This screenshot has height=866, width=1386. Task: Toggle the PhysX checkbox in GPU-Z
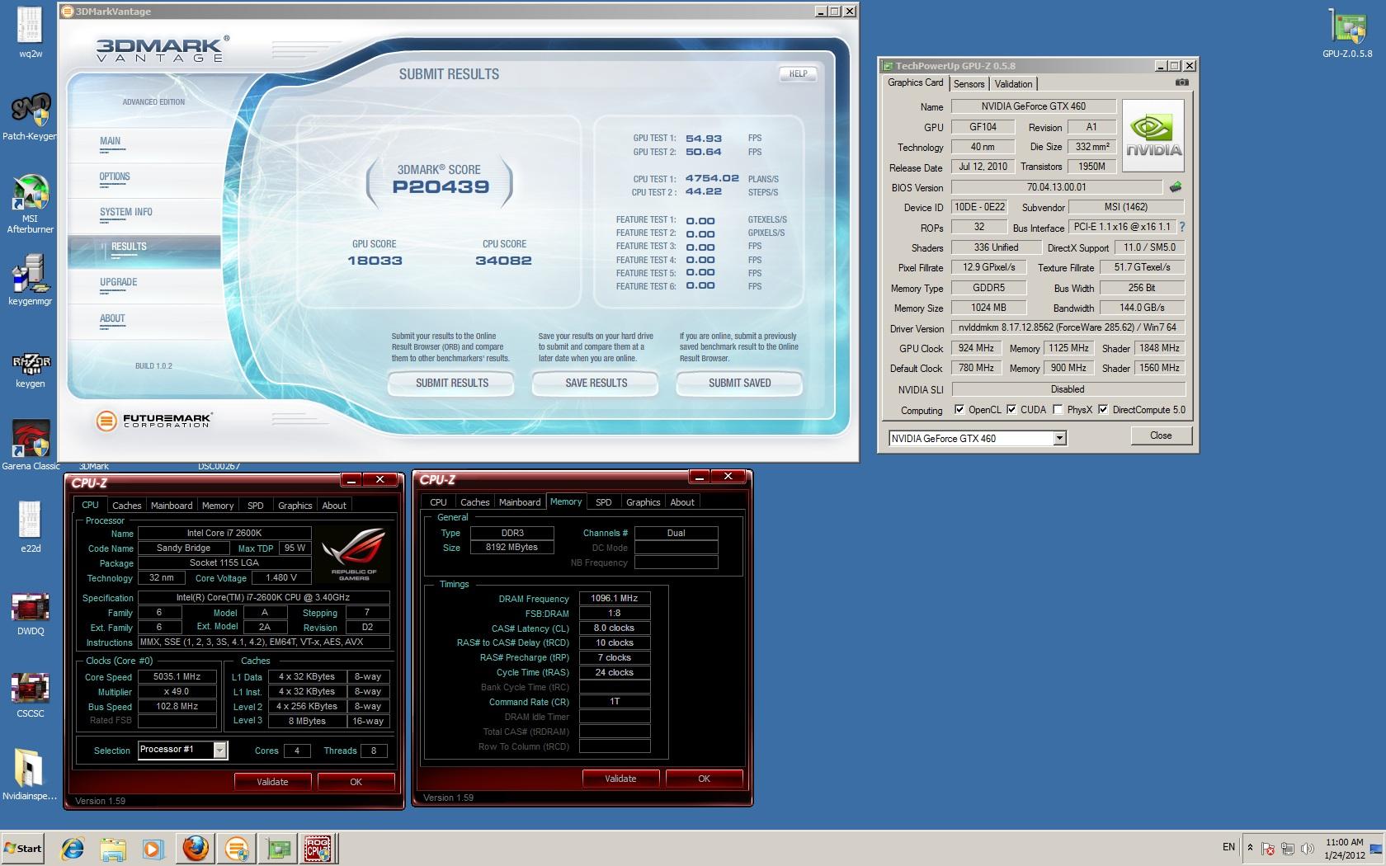pyautogui.click(x=1058, y=410)
